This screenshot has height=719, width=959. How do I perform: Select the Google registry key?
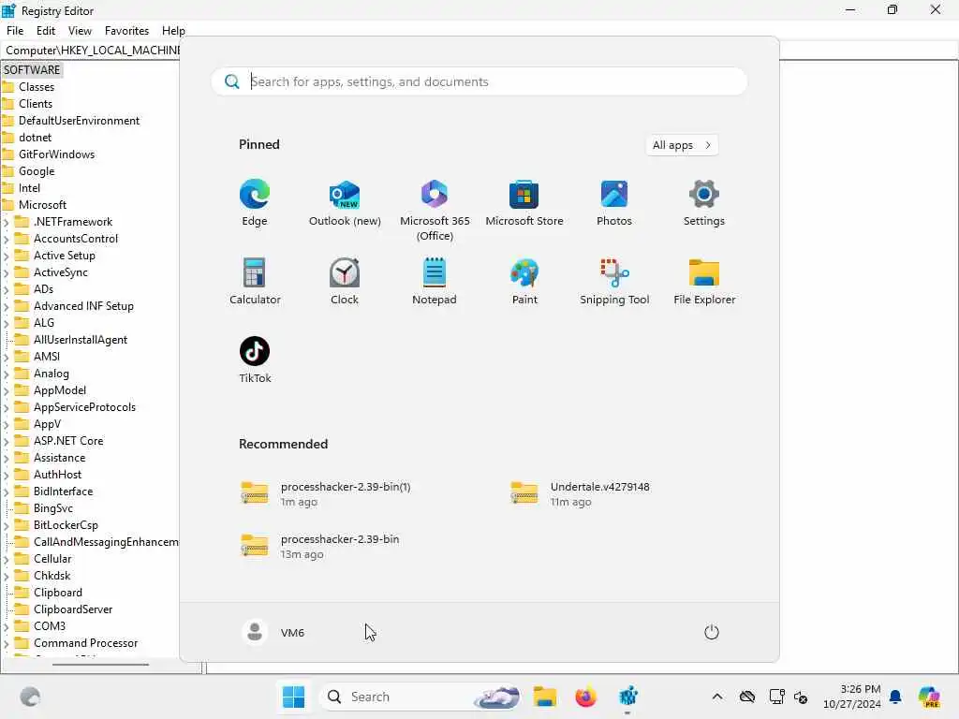tap(37, 171)
